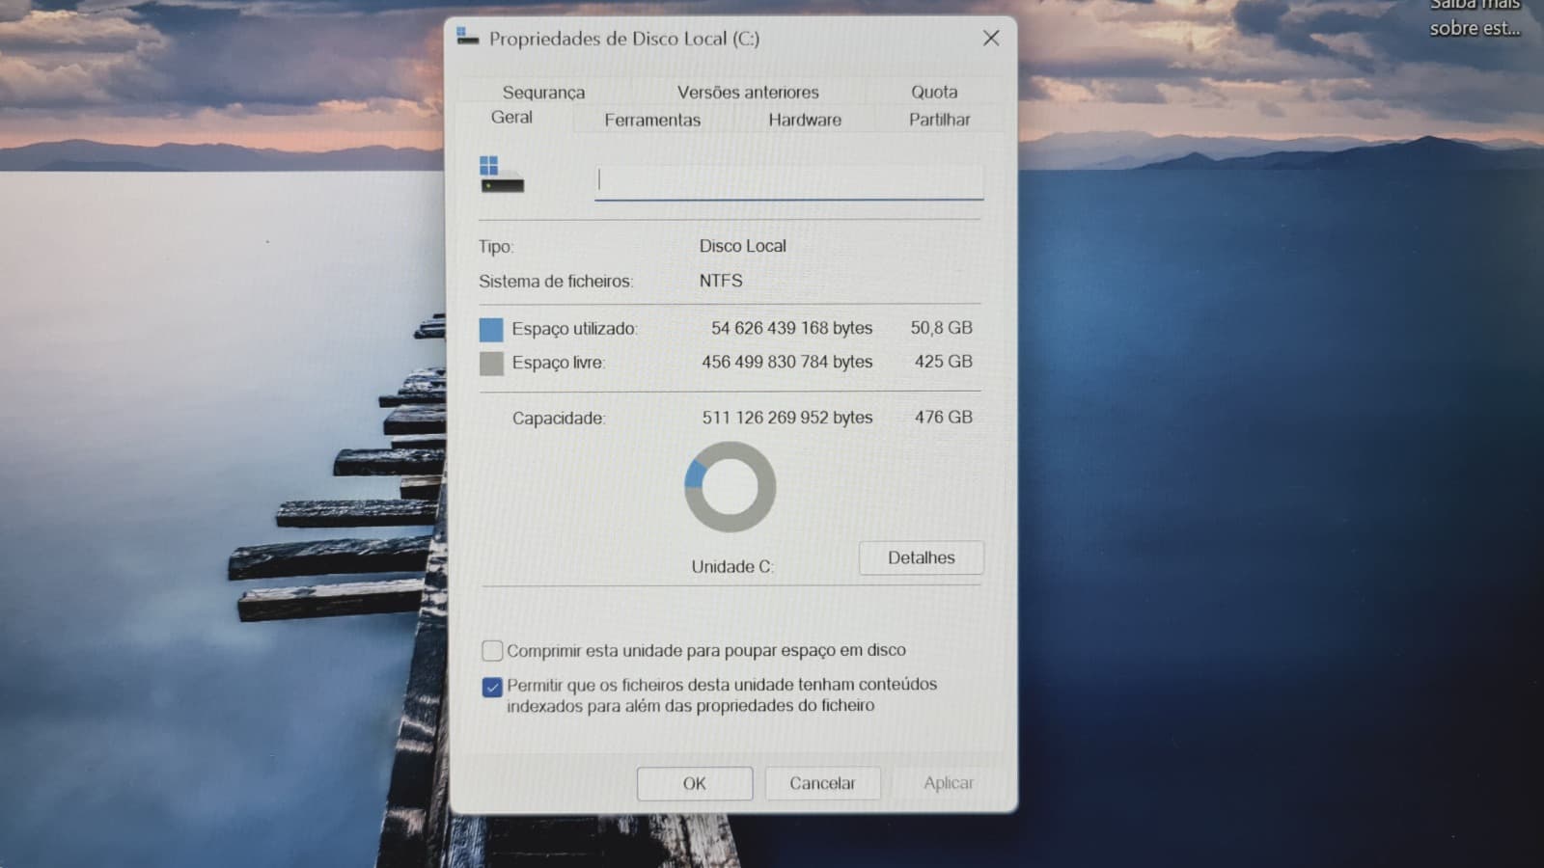Click the 'Espaço utilizado:' label
Image resolution: width=1544 pixels, height=868 pixels.
[x=574, y=329]
